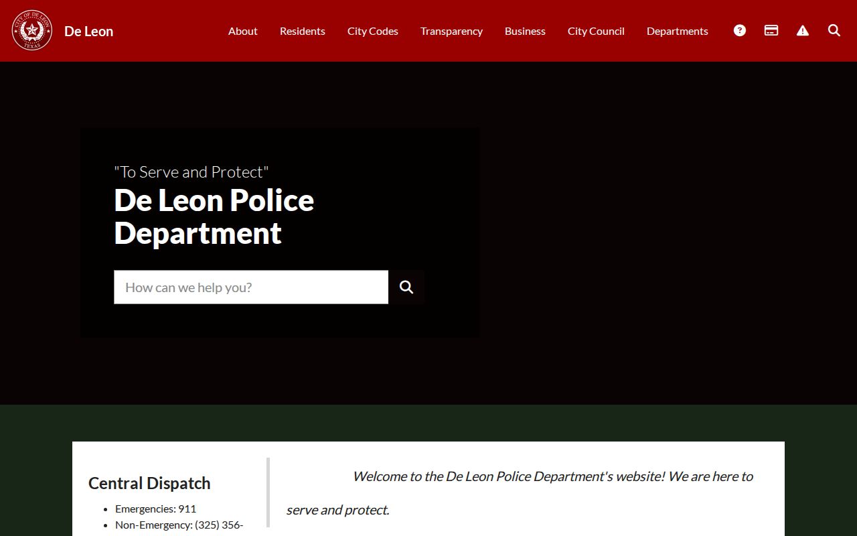Select the '"To Serve and Protect"' tagline
This screenshot has width=857, height=536.
(191, 172)
